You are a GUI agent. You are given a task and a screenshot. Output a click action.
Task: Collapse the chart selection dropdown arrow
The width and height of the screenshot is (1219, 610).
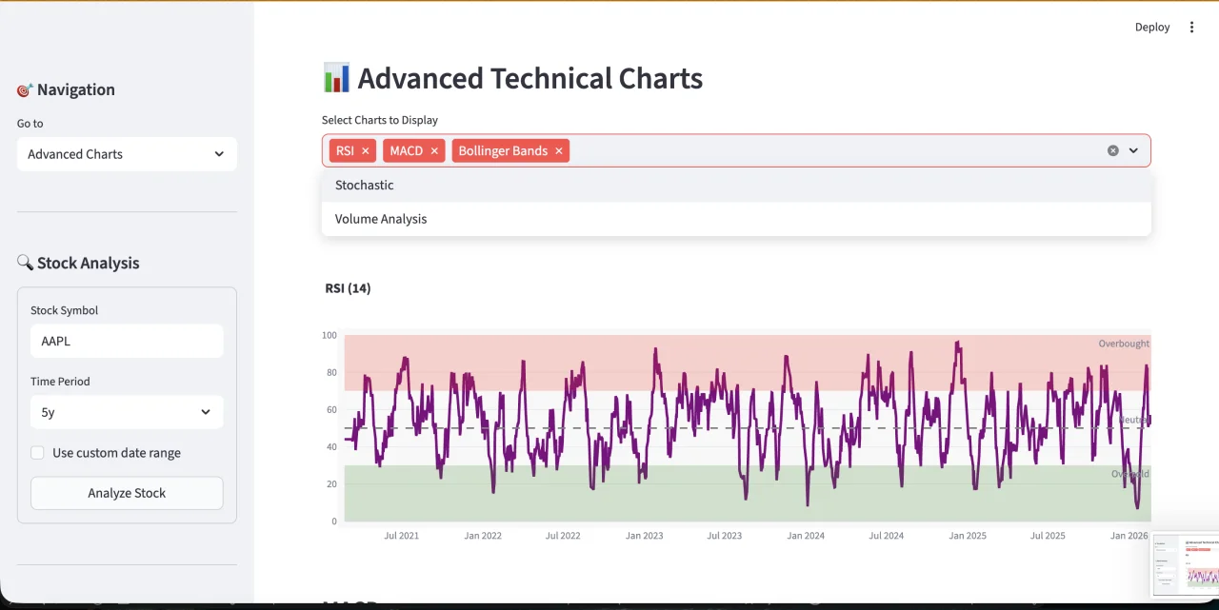(1133, 150)
